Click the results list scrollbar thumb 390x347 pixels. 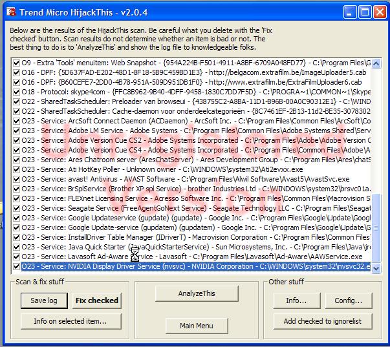376,227
